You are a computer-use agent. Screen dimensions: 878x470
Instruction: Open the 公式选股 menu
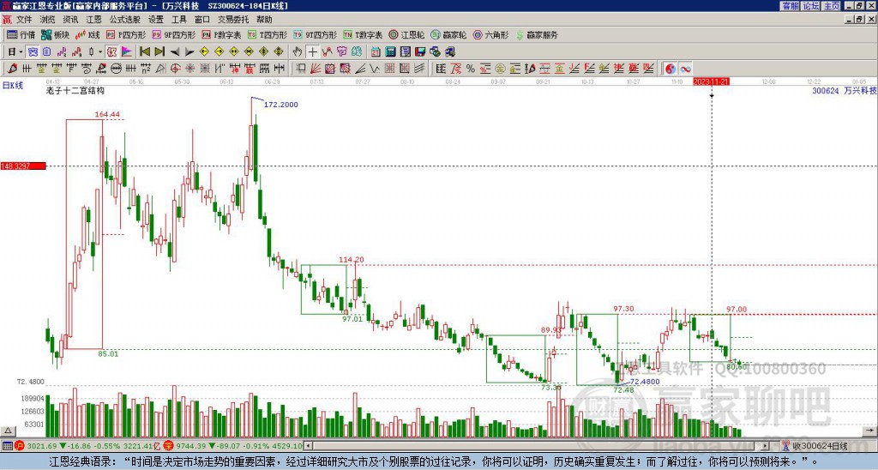(125, 20)
